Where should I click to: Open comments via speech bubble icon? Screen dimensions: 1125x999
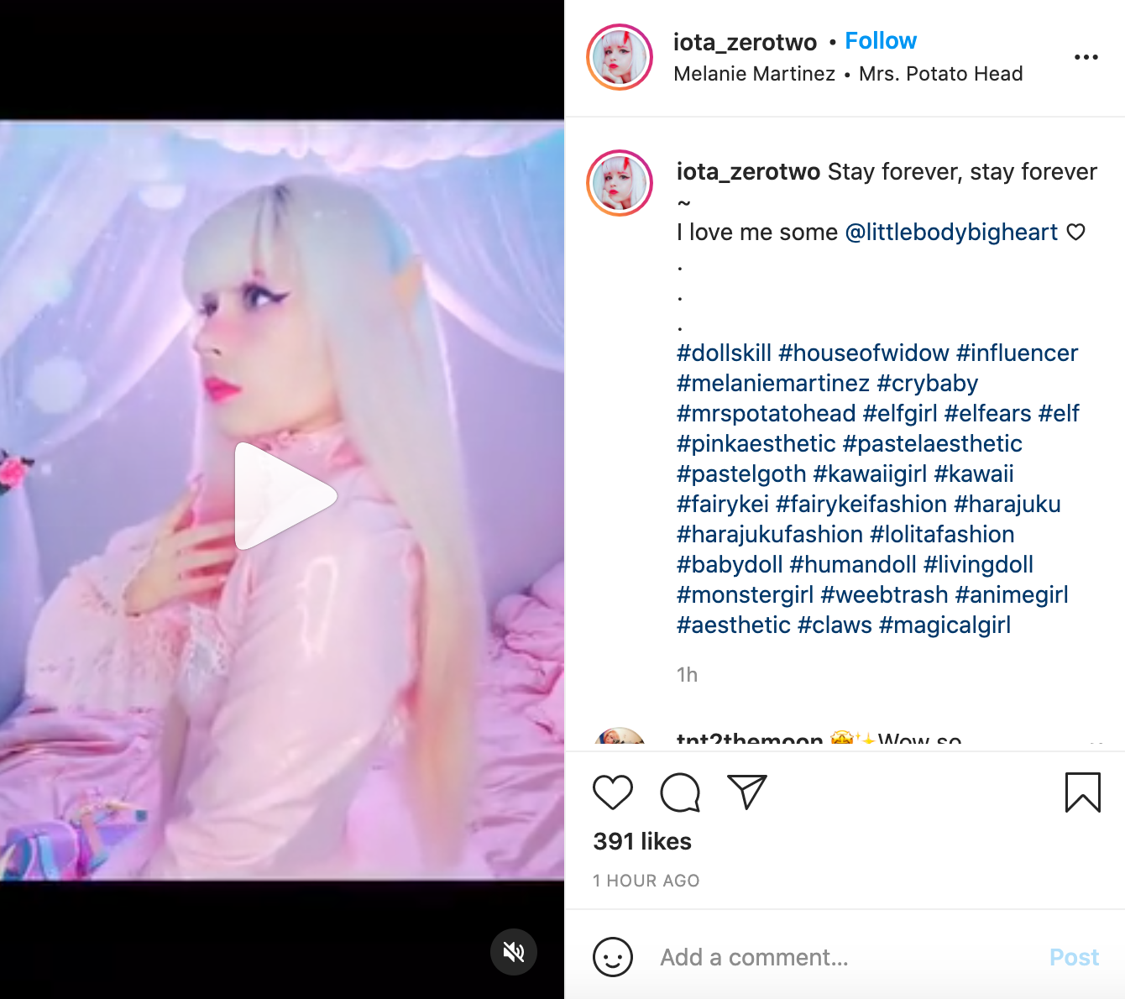point(680,792)
